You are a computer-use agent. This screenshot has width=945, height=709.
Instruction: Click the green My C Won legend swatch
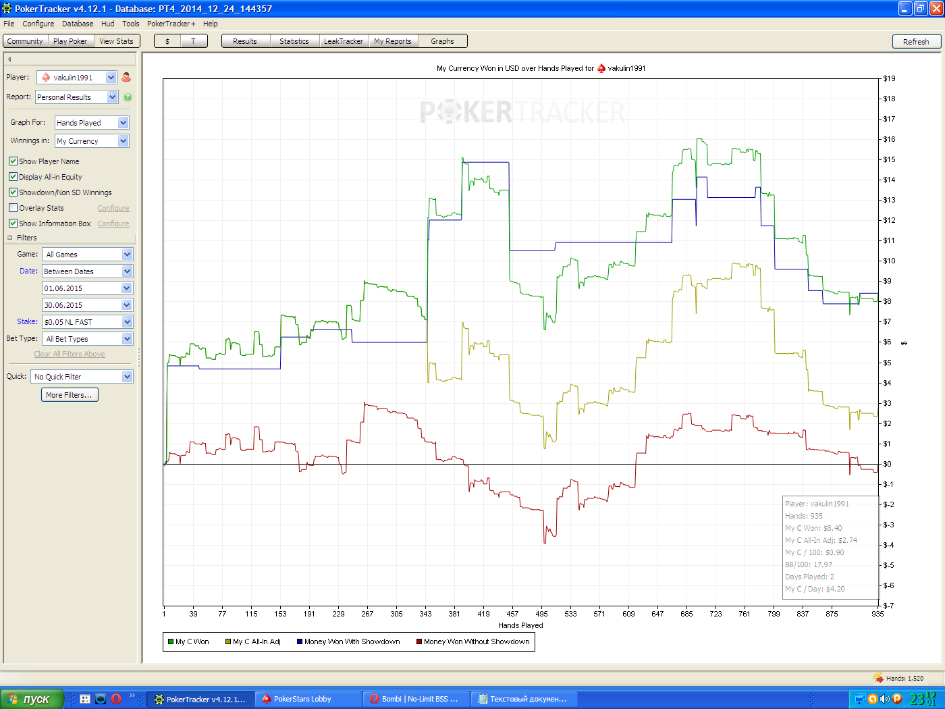171,642
